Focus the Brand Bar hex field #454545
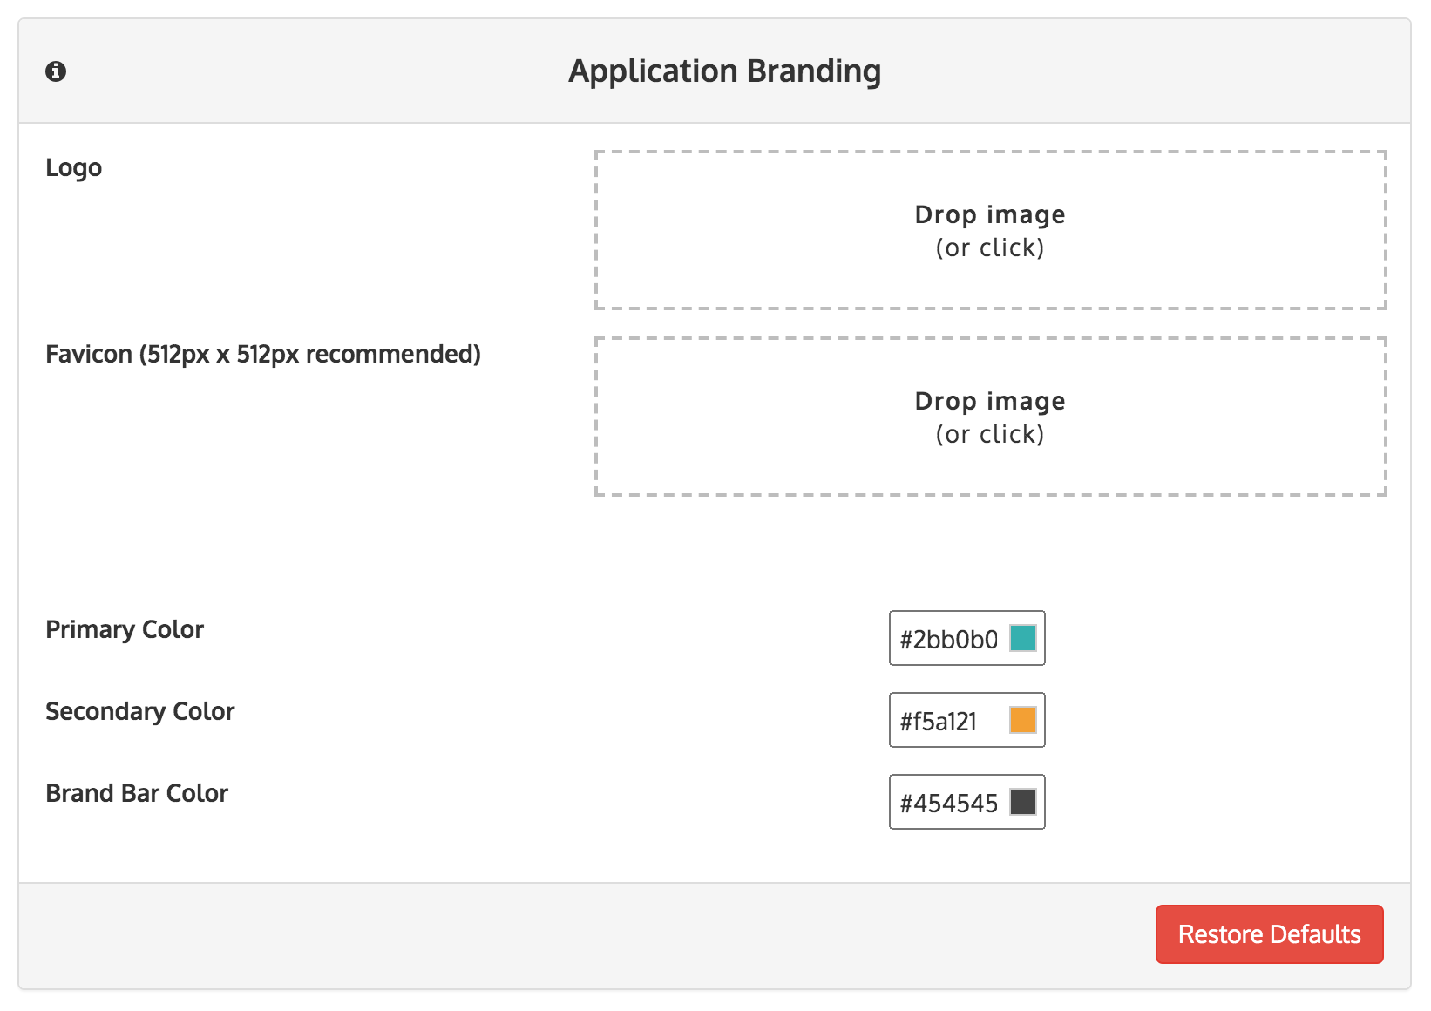 point(948,804)
